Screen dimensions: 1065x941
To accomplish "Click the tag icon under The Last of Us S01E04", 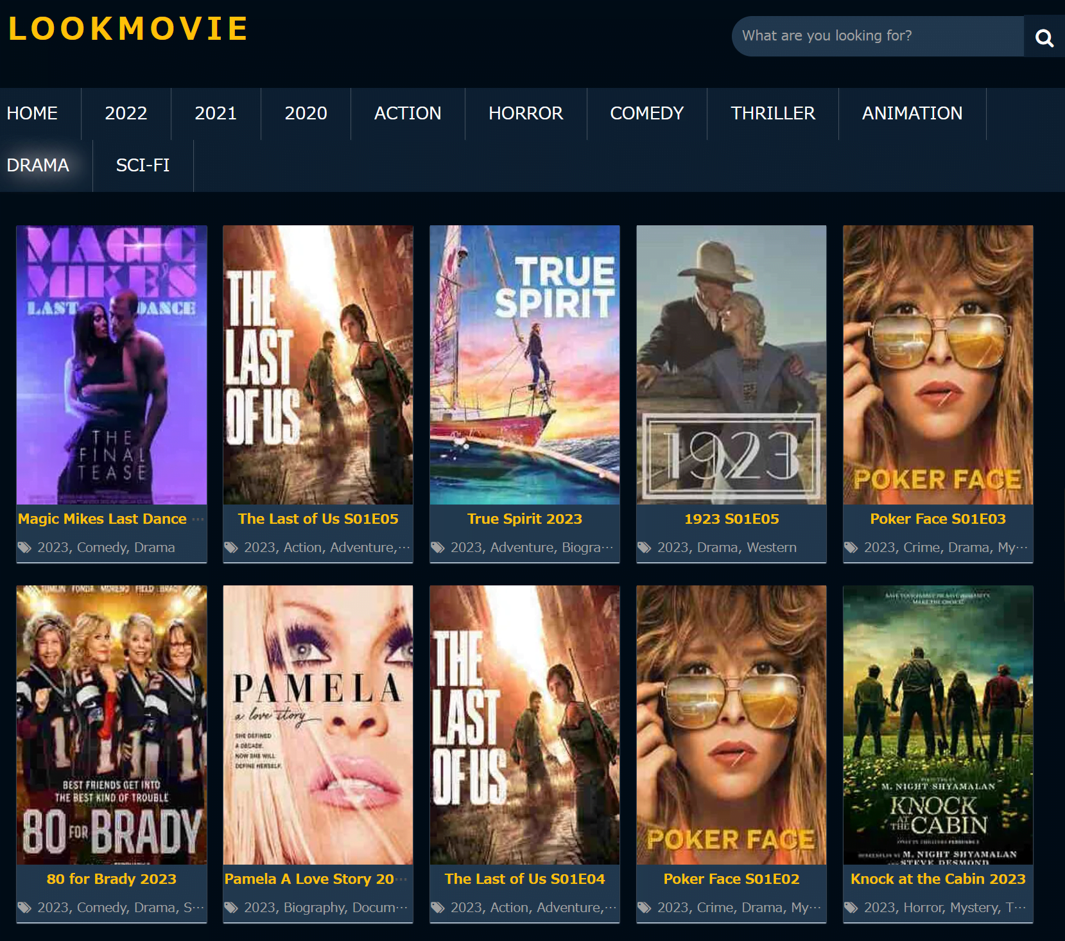I will click(438, 908).
